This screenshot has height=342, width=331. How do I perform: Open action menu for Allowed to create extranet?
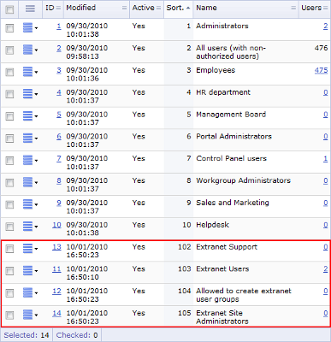[30, 292]
